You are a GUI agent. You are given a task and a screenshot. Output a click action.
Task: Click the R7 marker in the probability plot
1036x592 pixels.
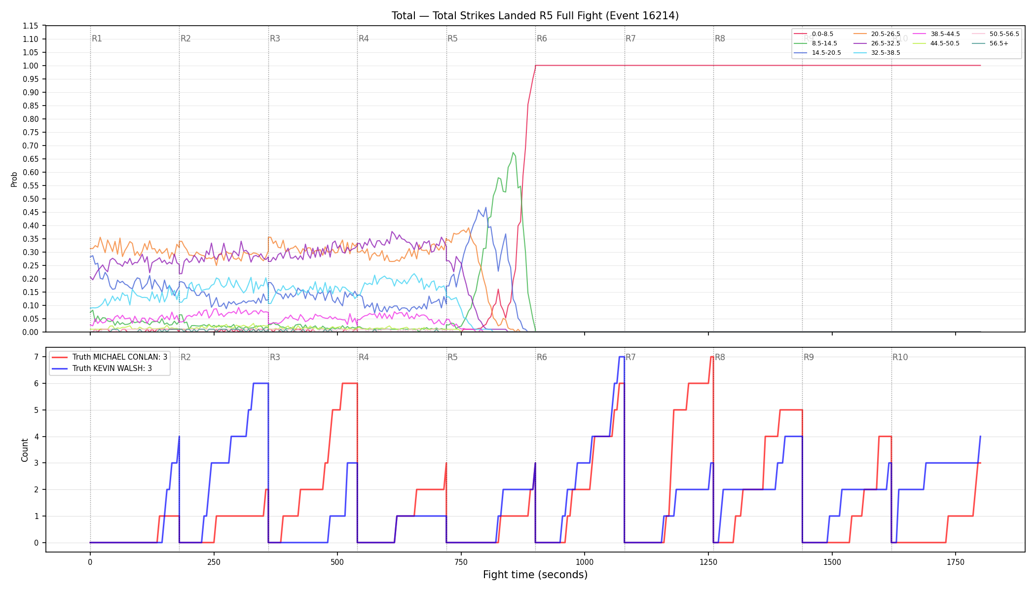pyautogui.click(x=630, y=38)
